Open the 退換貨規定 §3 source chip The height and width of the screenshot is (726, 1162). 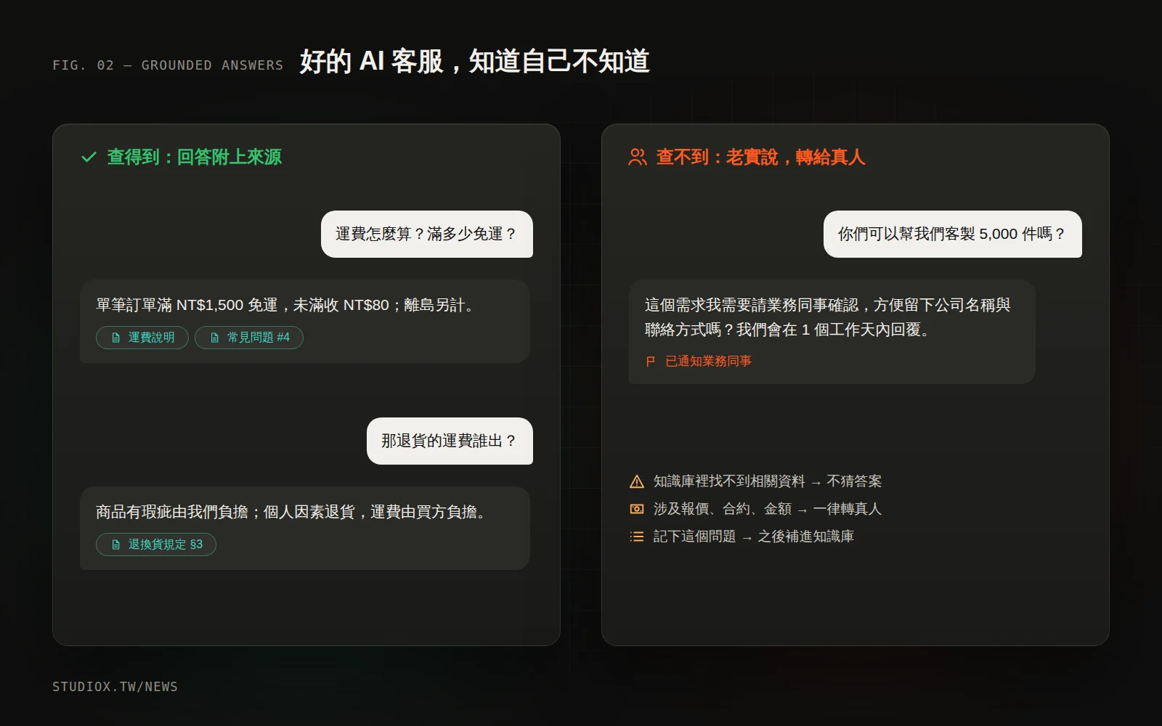156,544
